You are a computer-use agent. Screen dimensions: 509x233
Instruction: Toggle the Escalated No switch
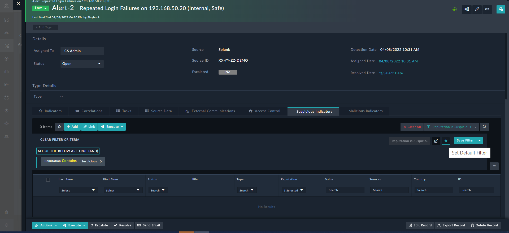pyautogui.click(x=228, y=72)
